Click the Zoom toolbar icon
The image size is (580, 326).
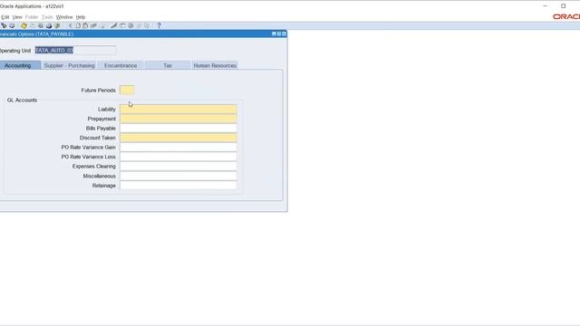(x=122, y=25)
